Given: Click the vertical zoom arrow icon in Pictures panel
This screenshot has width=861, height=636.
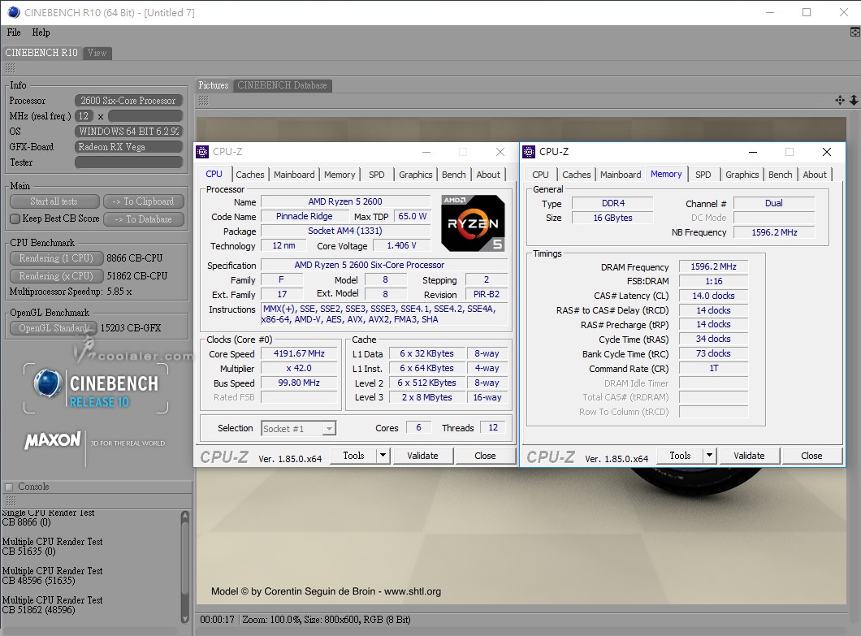Looking at the screenshot, I should (x=853, y=101).
